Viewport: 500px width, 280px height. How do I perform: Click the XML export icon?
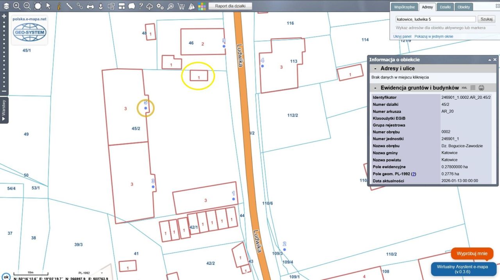464,87
